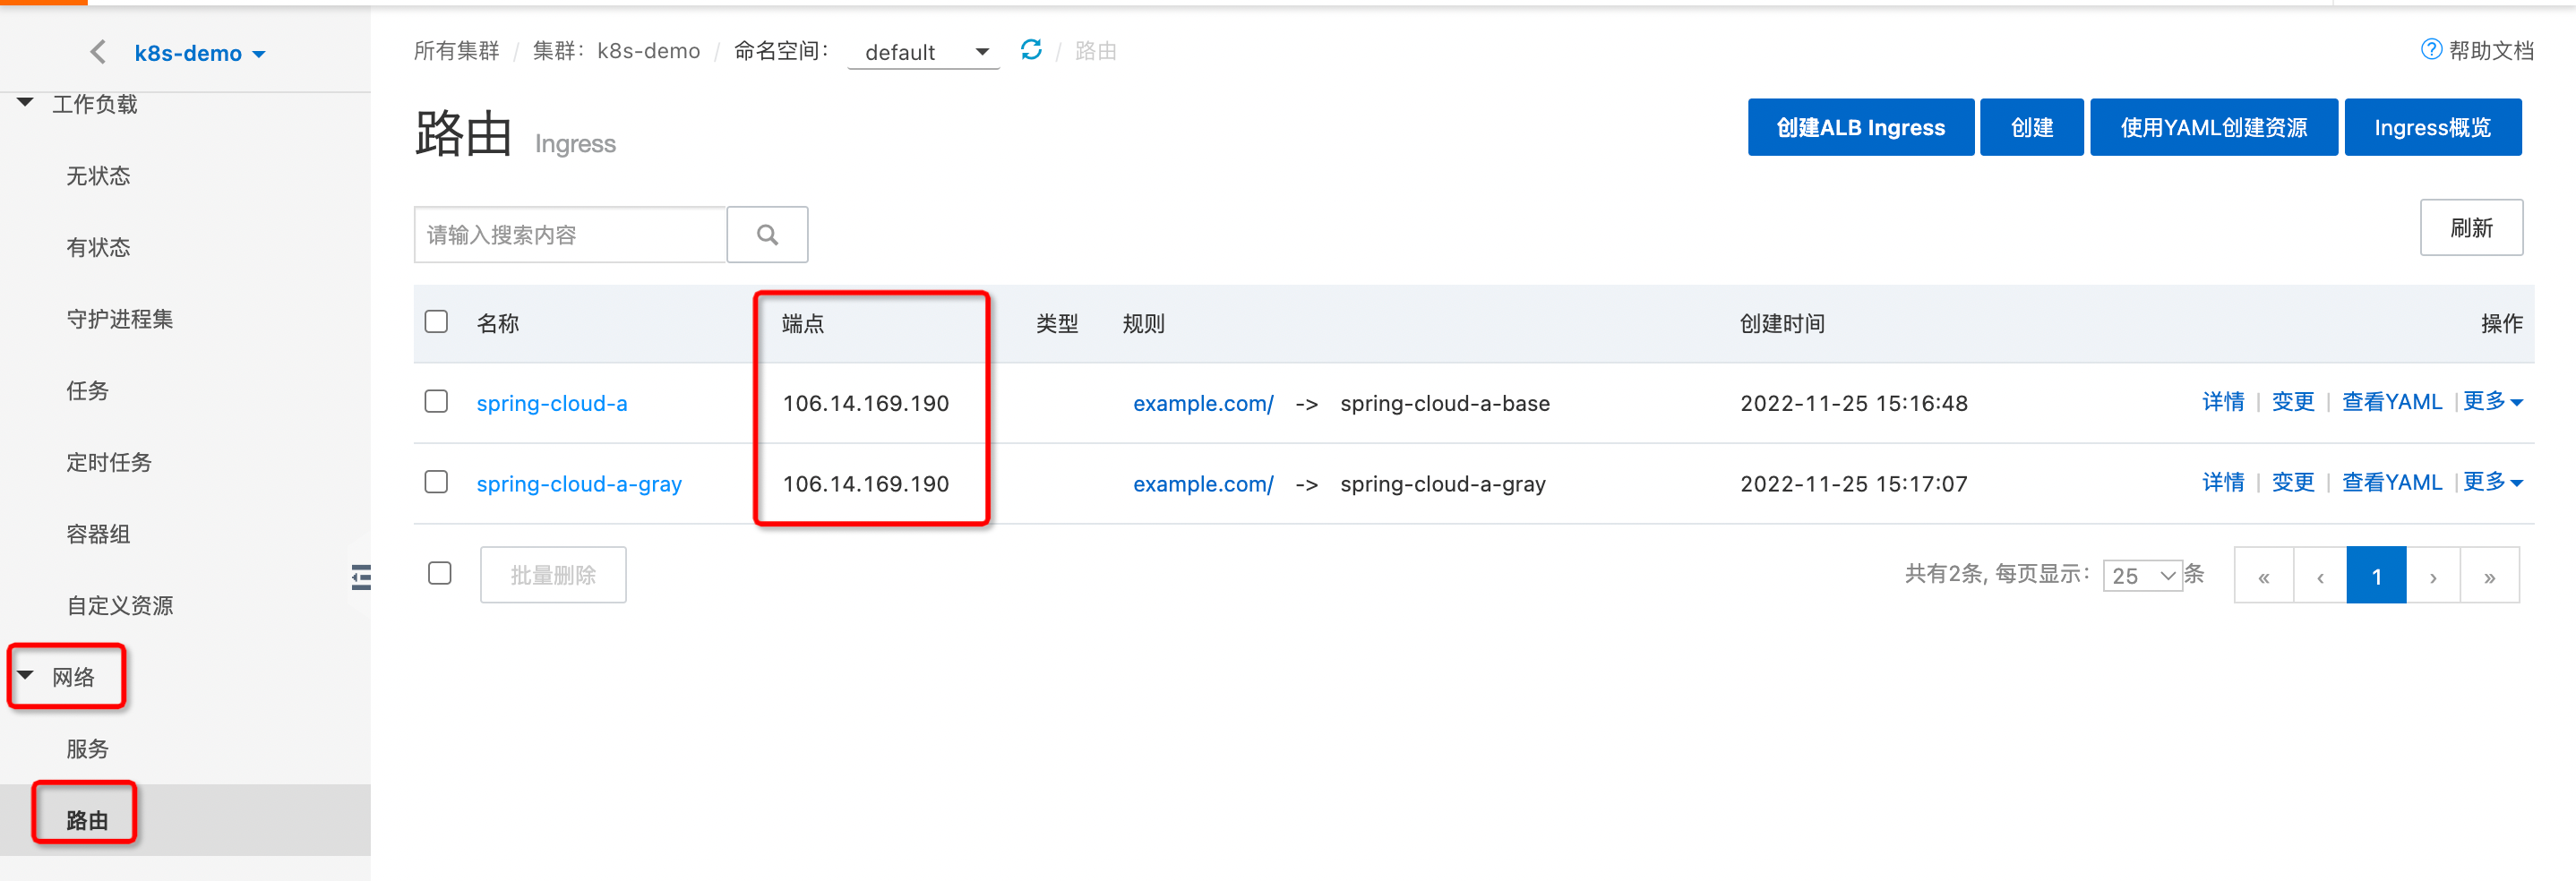The width and height of the screenshot is (2576, 881).
Task: Click 详情 for spring-cloud-a
Action: (x=2223, y=402)
